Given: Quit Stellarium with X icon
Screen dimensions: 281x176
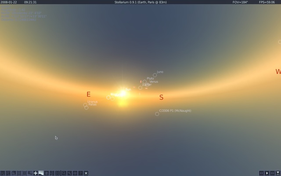Looking at the screenshot, I should 86,173.
